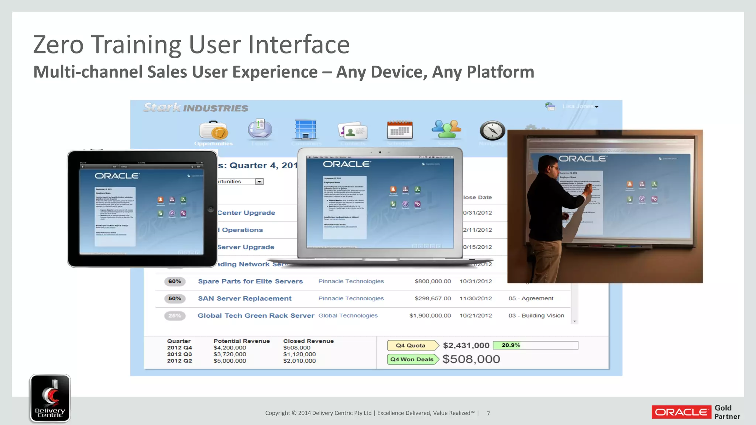Click the 03 - Building Vision stage
Screen dimensions: 756x425
click(x=536, y=315)
